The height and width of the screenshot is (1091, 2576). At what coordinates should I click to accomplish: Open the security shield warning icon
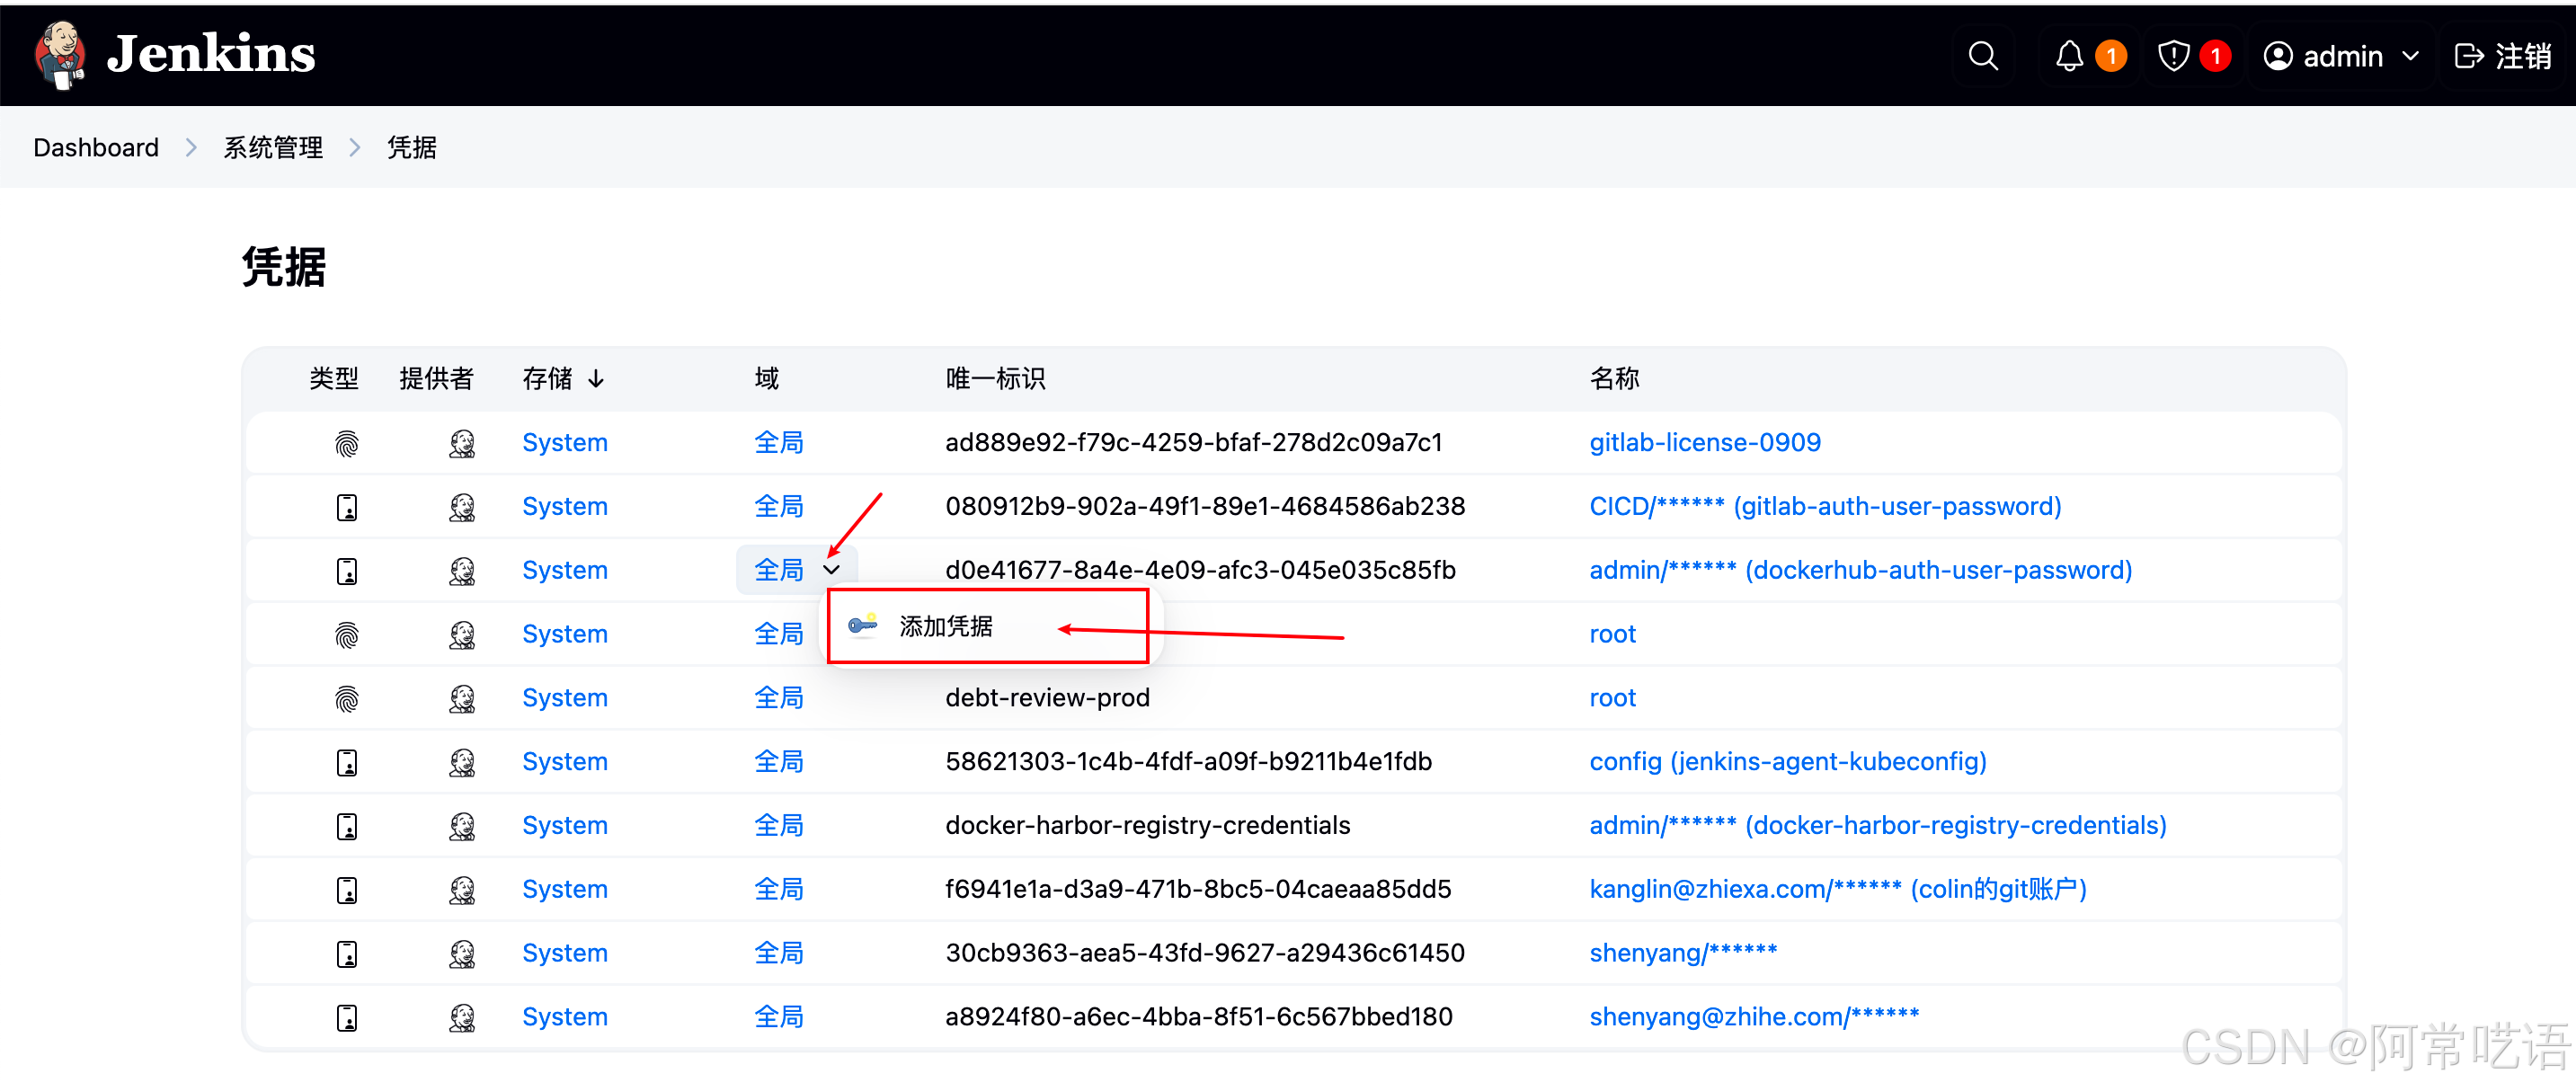(x=2173, y=56)
